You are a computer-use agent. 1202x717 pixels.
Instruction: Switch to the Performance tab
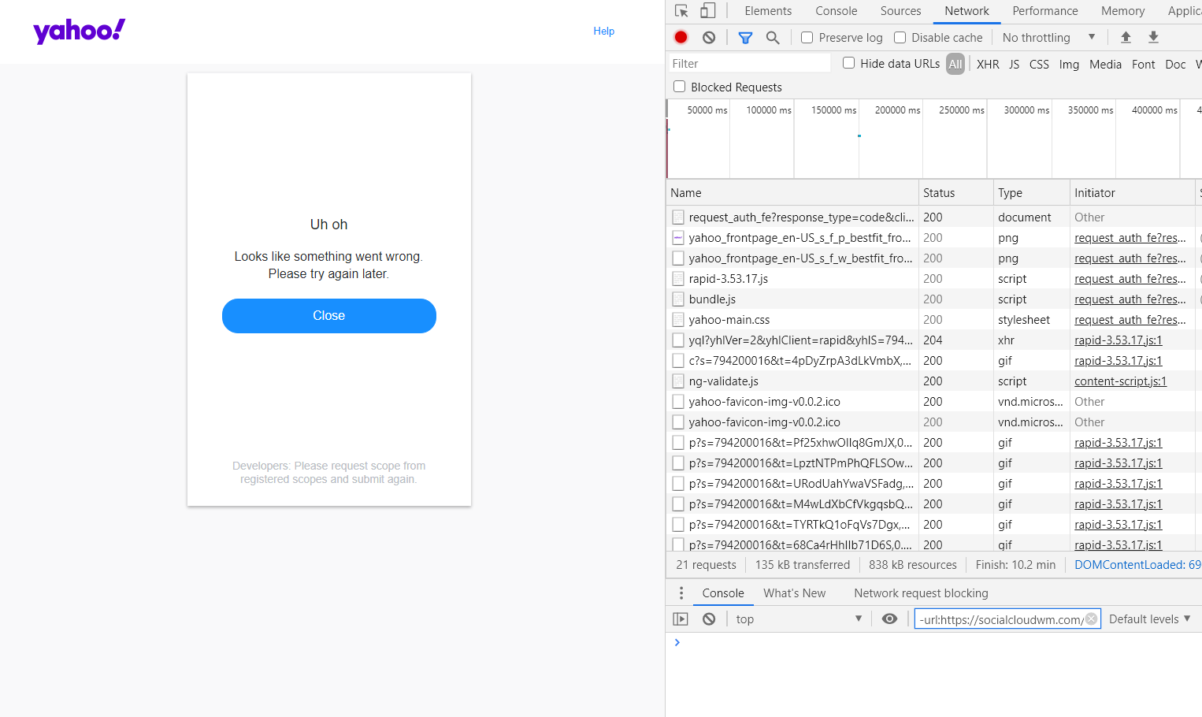click(x=1044, y=11)
